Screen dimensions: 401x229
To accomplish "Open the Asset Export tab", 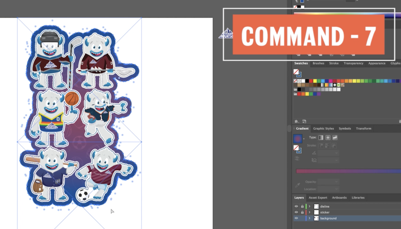I will (318, 198).
